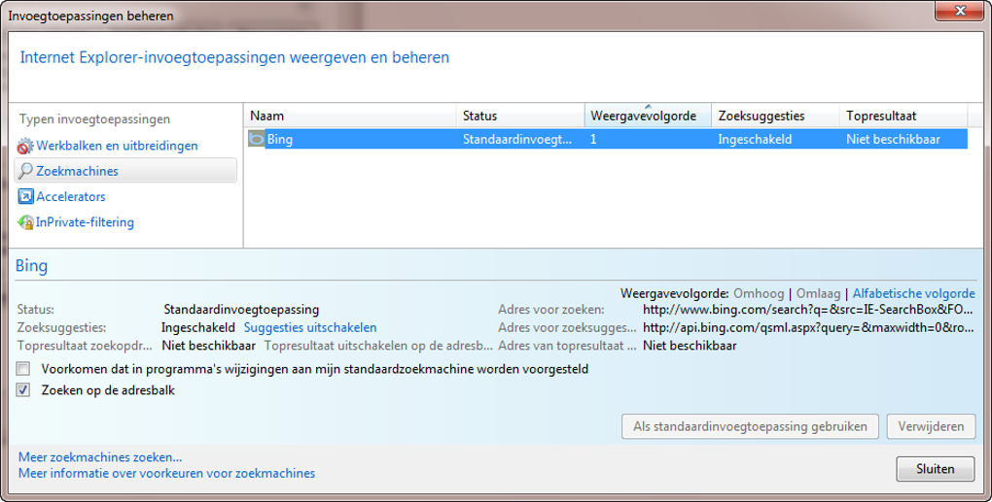Click the api.bing.com suggestions URL text
This screenshot has width=992, height=502.
(x=808, y=328)
